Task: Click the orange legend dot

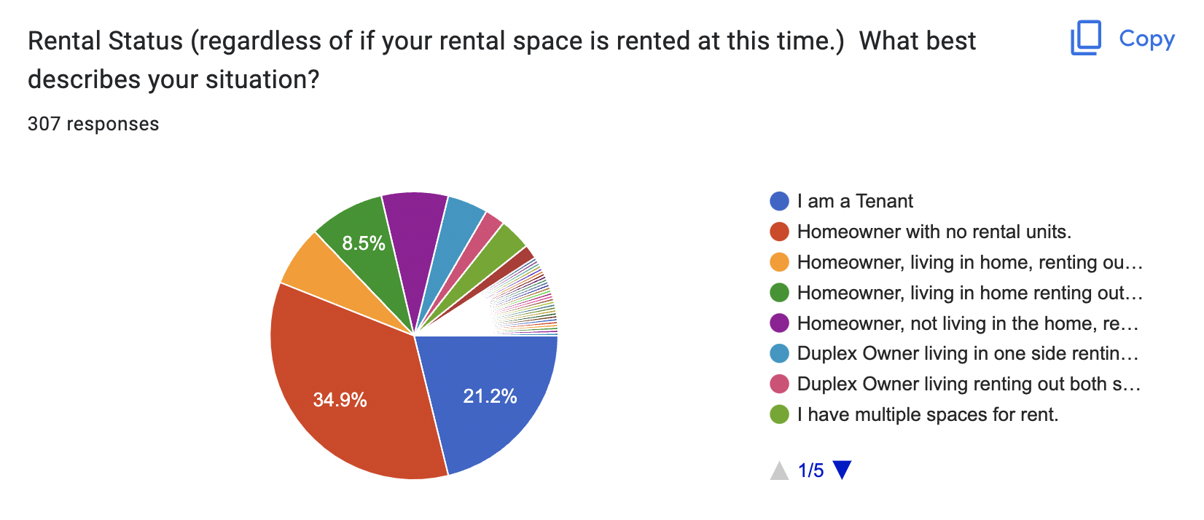Action: tap(779, 262)
